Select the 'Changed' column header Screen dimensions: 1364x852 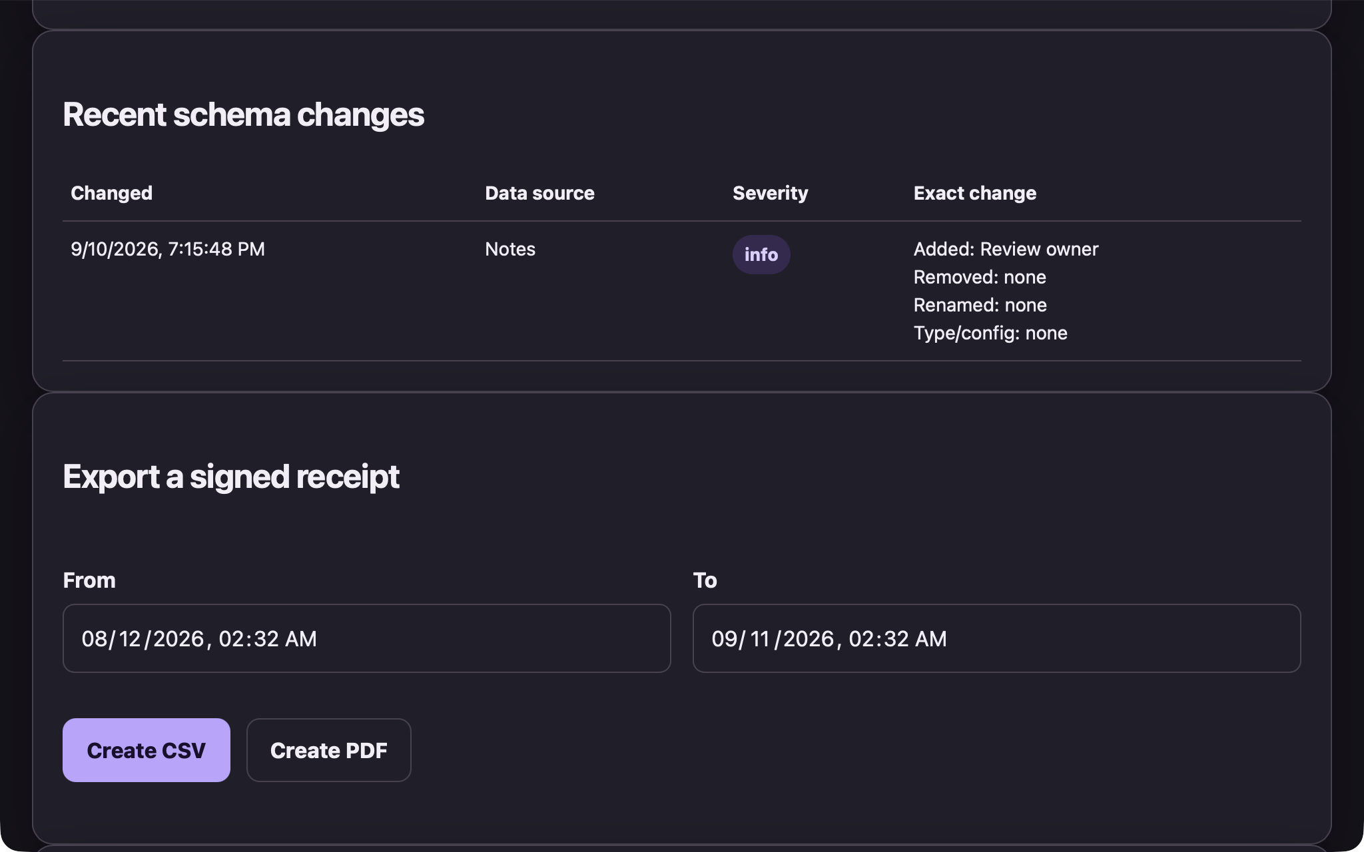(x=112, y=193)
